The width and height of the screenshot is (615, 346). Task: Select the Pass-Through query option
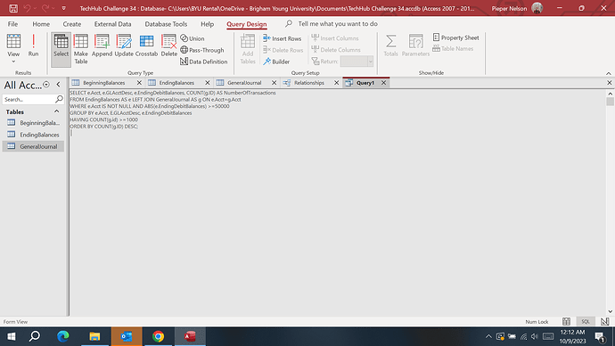pyautogui.click(x=202, y=50)
